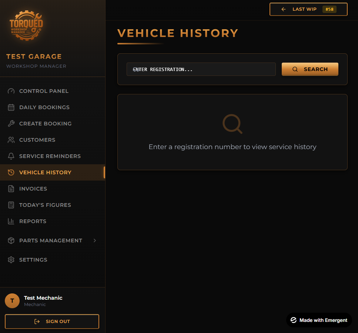Open the Daily Bookings page
358x333 pixels.
pyautogui.click(x=44, y=107)
